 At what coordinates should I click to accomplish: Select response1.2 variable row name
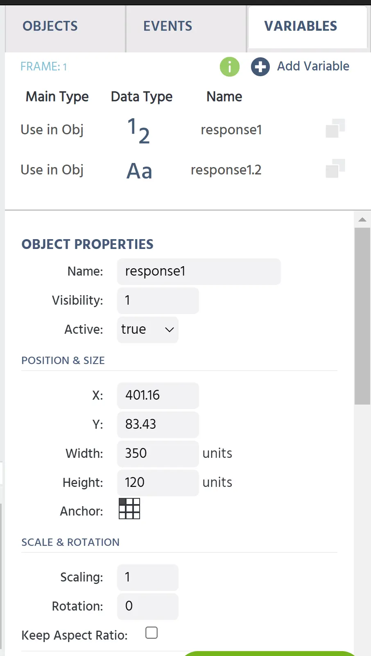[x=226, y=170]
